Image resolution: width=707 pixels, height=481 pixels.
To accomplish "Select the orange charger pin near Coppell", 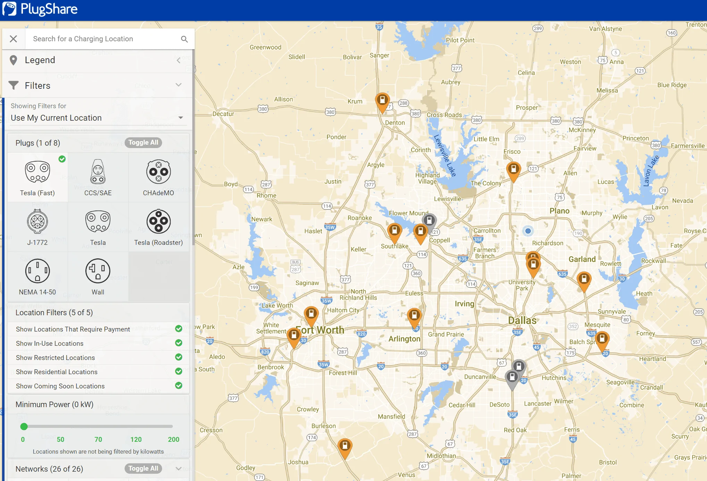I will (x=420, y=234).
